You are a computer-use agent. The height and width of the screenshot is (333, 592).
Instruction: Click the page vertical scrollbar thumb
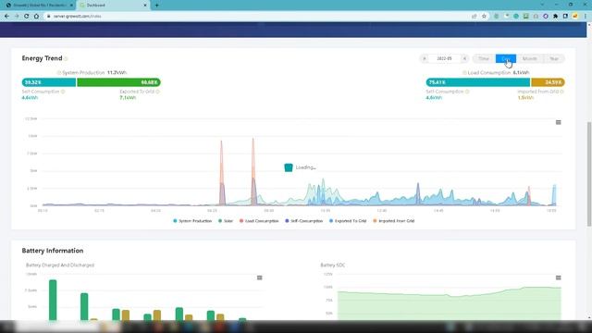click(588, 174)
